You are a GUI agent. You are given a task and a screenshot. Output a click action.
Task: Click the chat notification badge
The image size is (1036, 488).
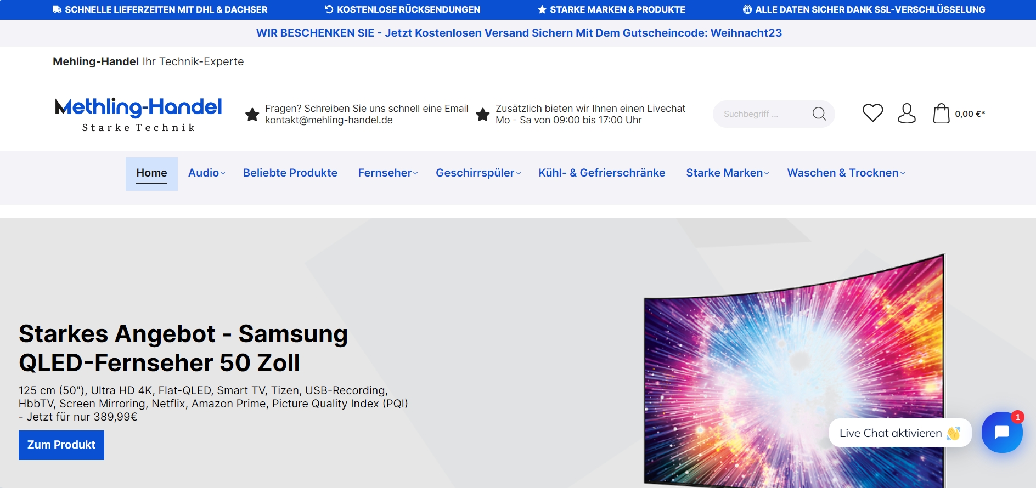click(x=1017, y=417)
